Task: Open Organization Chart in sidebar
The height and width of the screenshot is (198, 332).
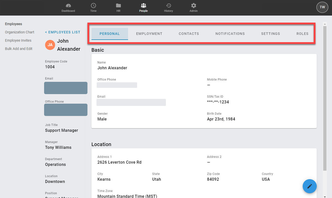Action: [x=20, y=32]
